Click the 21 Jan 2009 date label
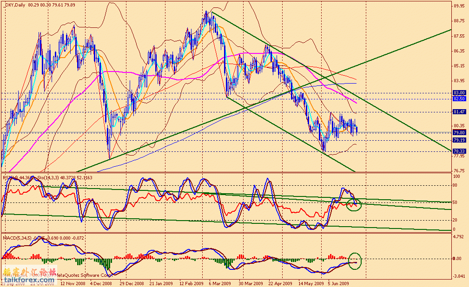Image resolution: width=469 pixels, height=287 pixels. [x=161, y=283]
